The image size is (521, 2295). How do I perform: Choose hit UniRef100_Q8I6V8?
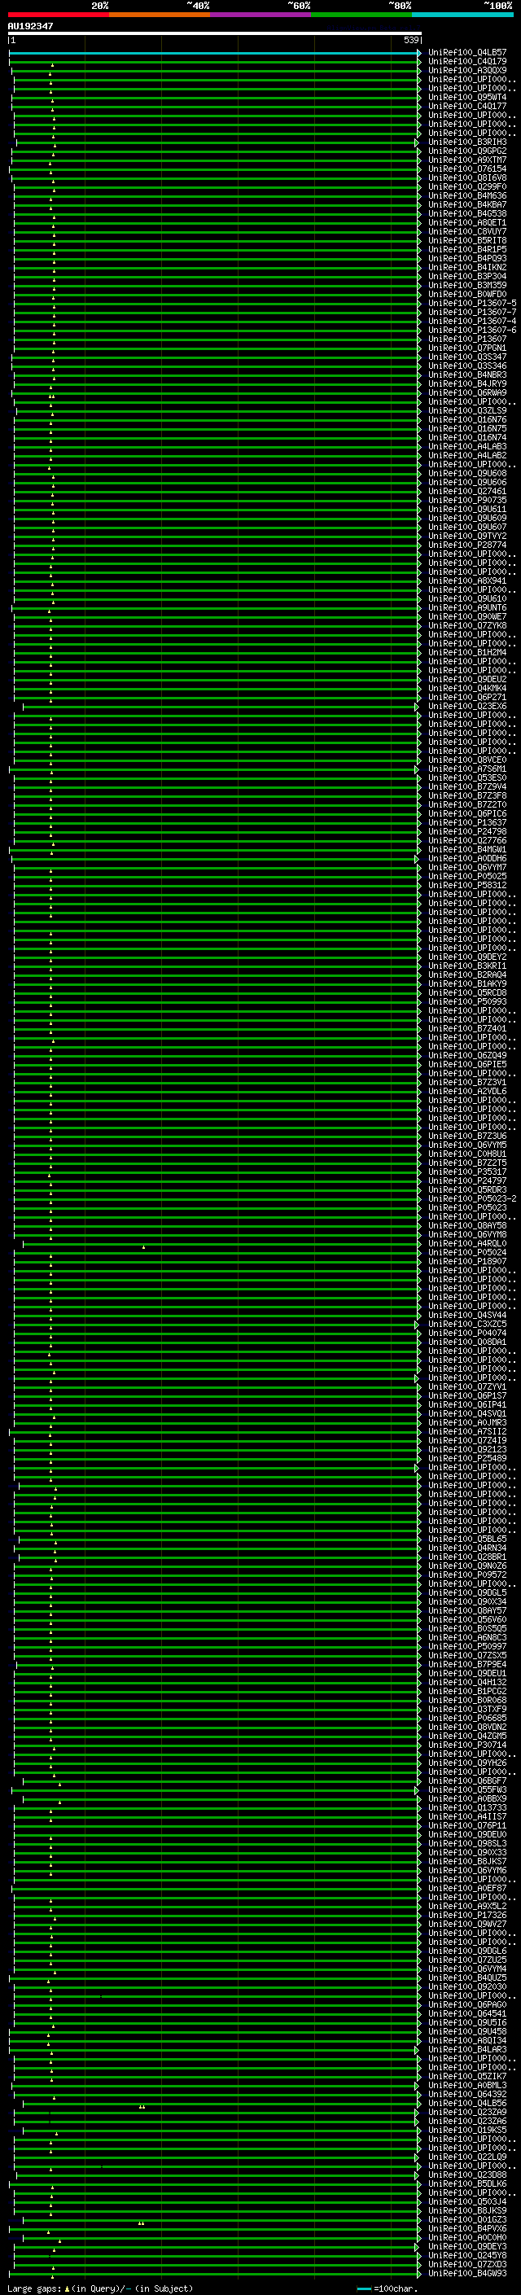coord(467,178)
